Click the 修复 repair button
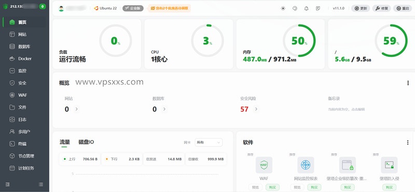 381,8
